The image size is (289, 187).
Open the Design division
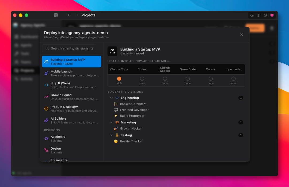click(x=71, y=150)
